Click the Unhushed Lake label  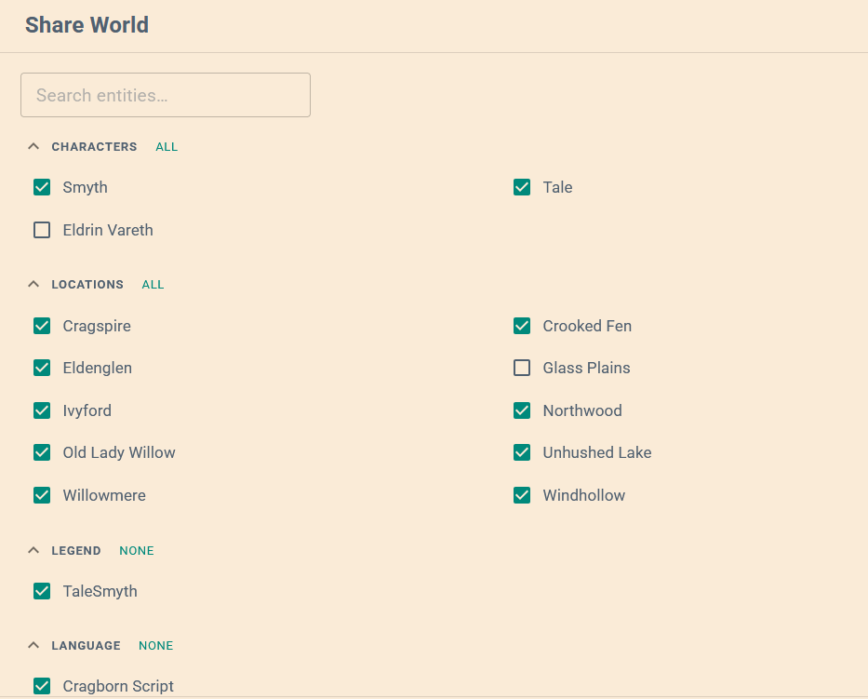click(x=596, y=452)
